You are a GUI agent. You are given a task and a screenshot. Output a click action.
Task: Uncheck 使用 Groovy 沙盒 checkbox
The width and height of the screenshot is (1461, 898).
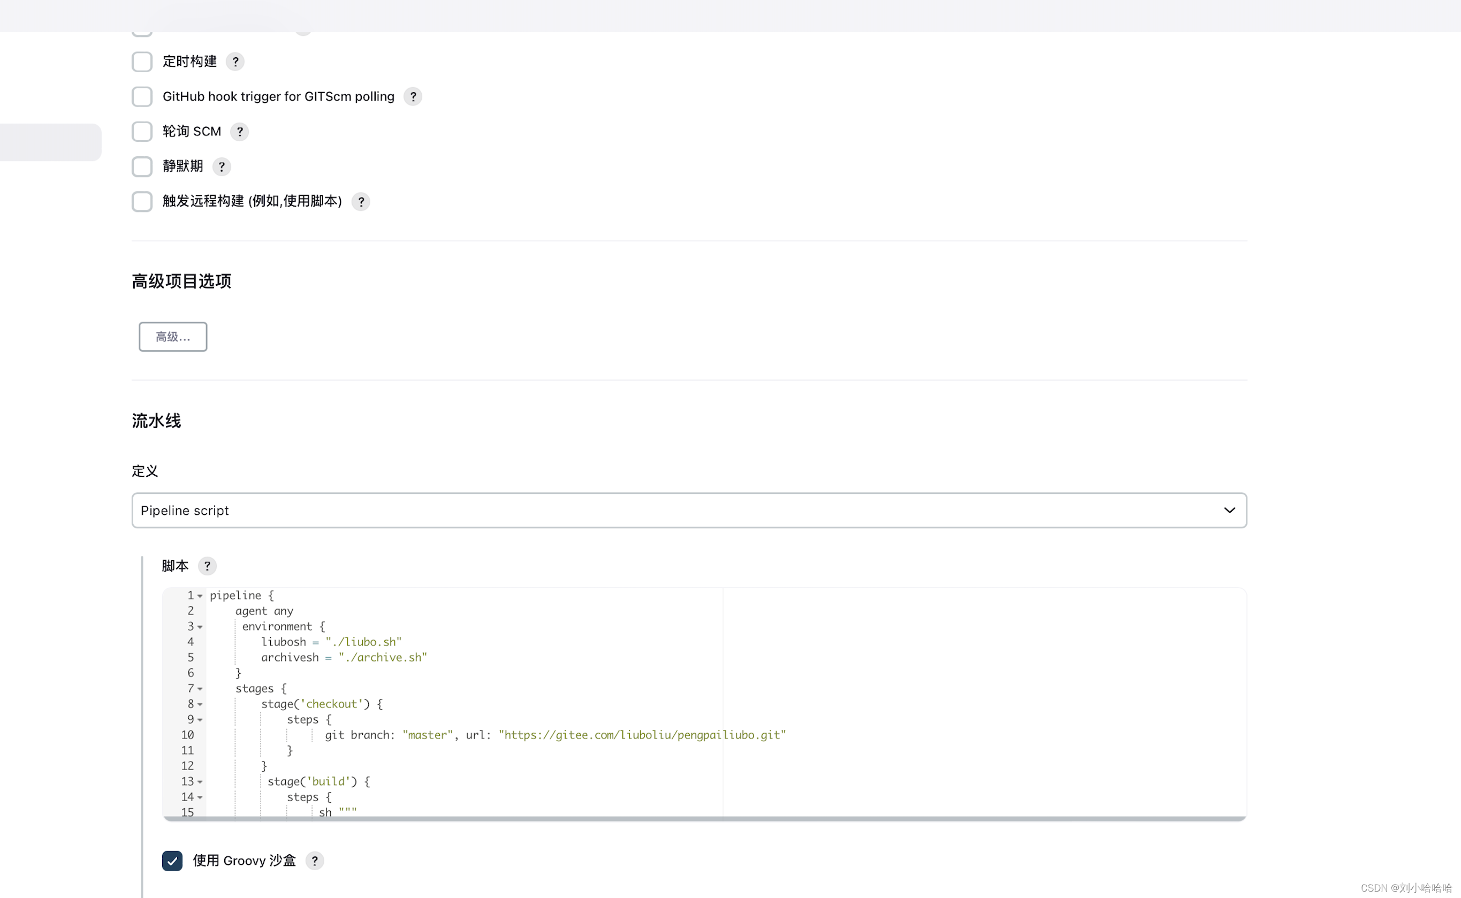pos(172,861)
